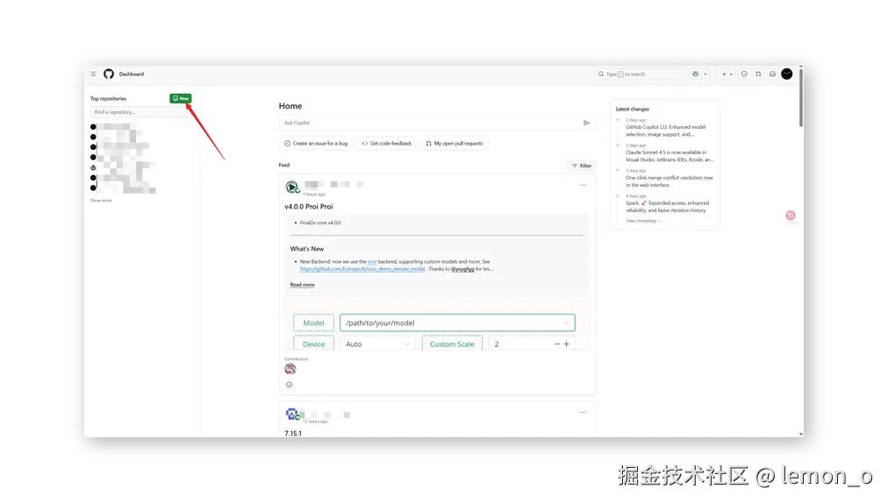Viewport: 888px width, 503px height.
Task: Click the avatar of the 7.15.1 post
Action: (x=291, y=414)
